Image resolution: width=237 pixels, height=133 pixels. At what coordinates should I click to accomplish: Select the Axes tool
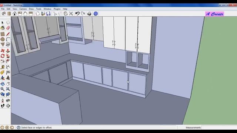(x=3, y=78)
